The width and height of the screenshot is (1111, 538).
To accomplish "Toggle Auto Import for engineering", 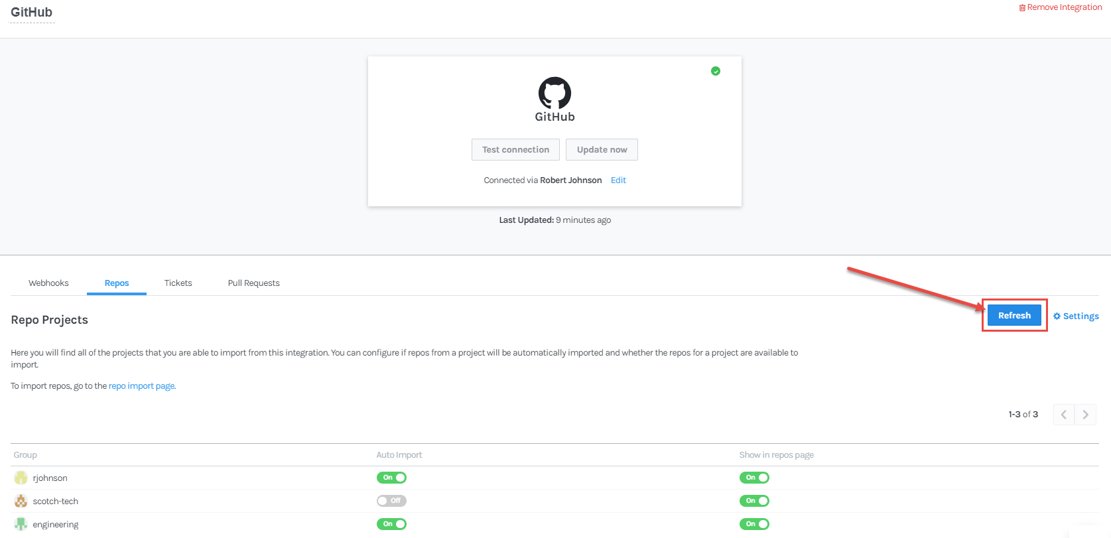I will click(x=391, y=524).
